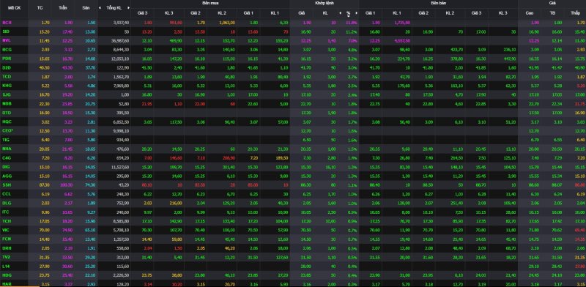Click the Thấp low price header
This screenshot has width=586, height=287.
pyautogui.click(x=576, y=13)
